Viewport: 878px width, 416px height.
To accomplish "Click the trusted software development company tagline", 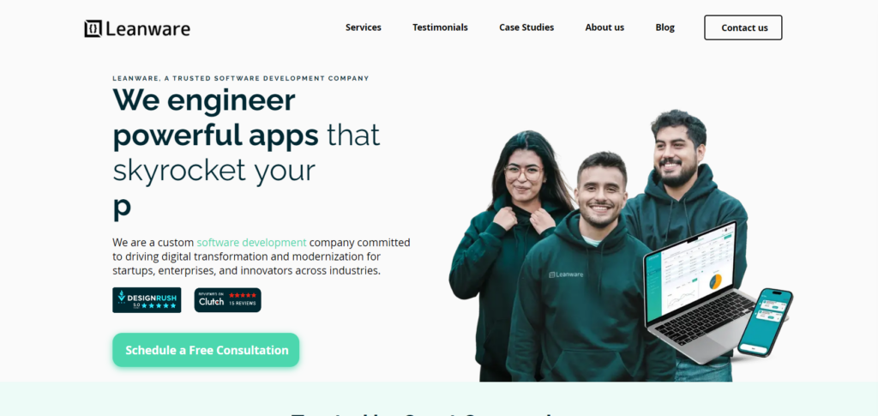I will (x=241, y=78).
